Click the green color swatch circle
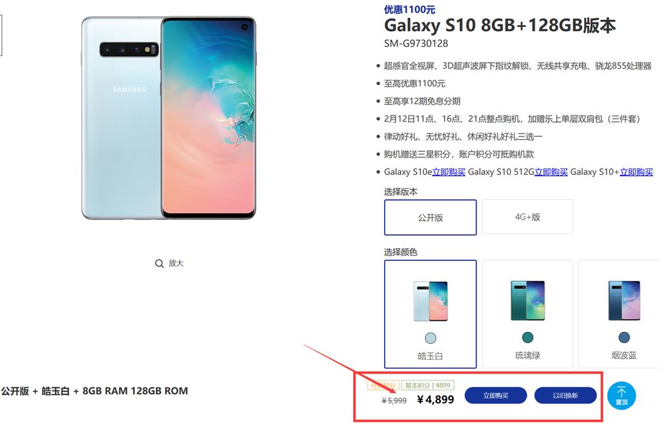The height and width of the screenshot is (429, 660). tap(527, 337)
